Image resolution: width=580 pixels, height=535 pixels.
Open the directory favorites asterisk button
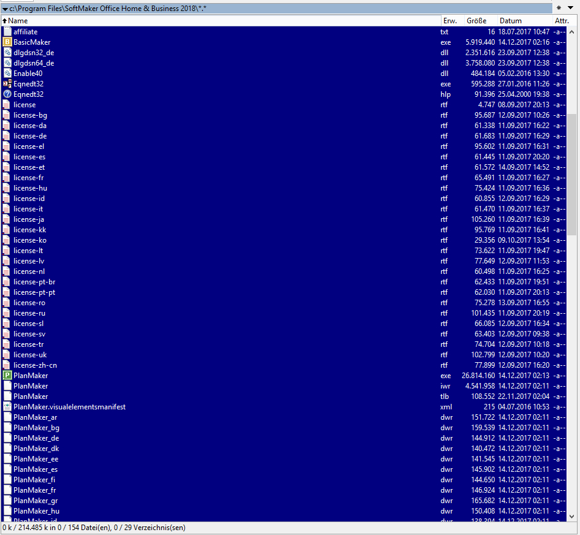(x=559, y=8)
